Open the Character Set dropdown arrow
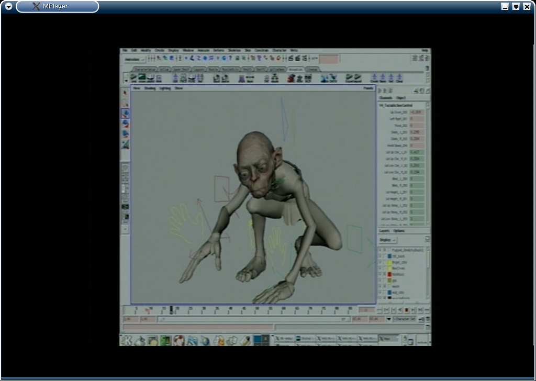This screenshot has width=536, height=381. (x=389, y=319)
